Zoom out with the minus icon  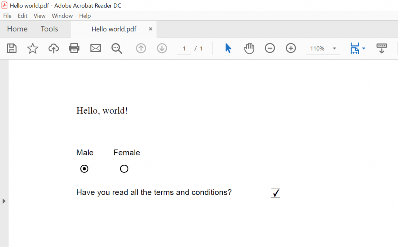[x=270, y=48]
